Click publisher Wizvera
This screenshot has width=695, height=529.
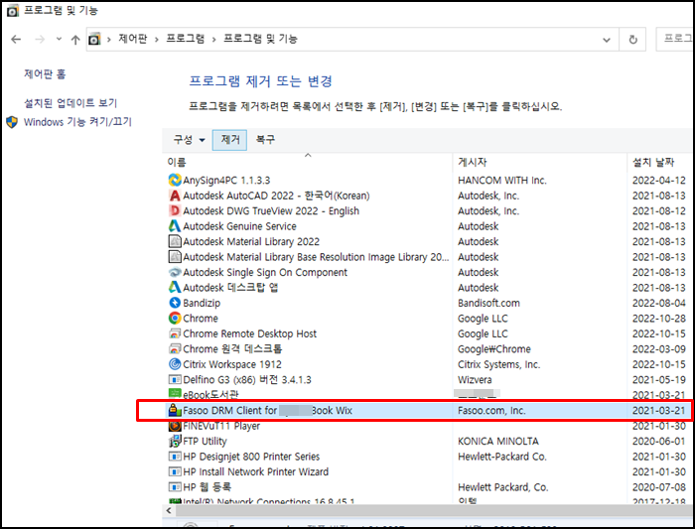pyautogui.click(x=475, y=380)
